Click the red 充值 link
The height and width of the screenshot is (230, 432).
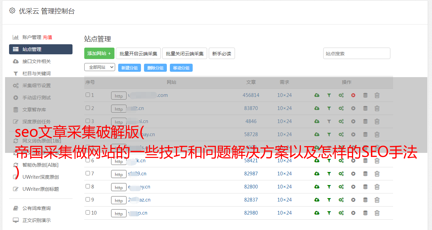tap(47, 37)
